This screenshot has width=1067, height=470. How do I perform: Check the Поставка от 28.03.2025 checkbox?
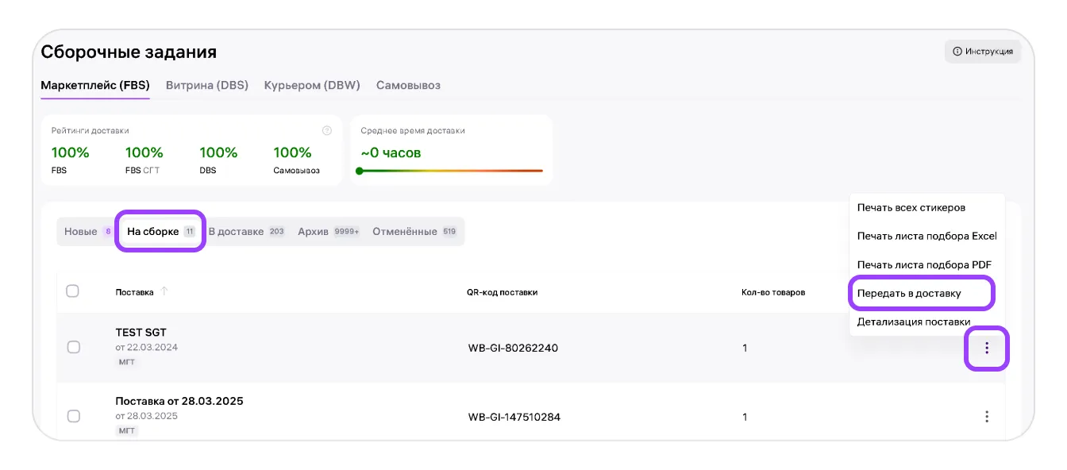tap(74, 416)
